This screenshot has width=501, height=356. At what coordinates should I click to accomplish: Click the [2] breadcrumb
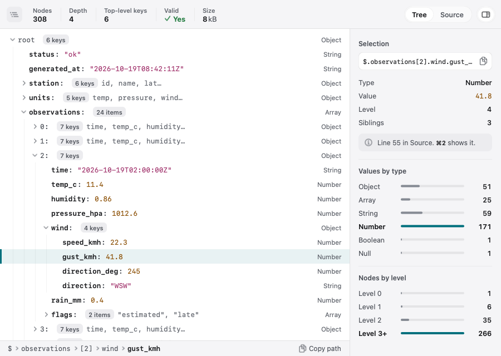86,349
